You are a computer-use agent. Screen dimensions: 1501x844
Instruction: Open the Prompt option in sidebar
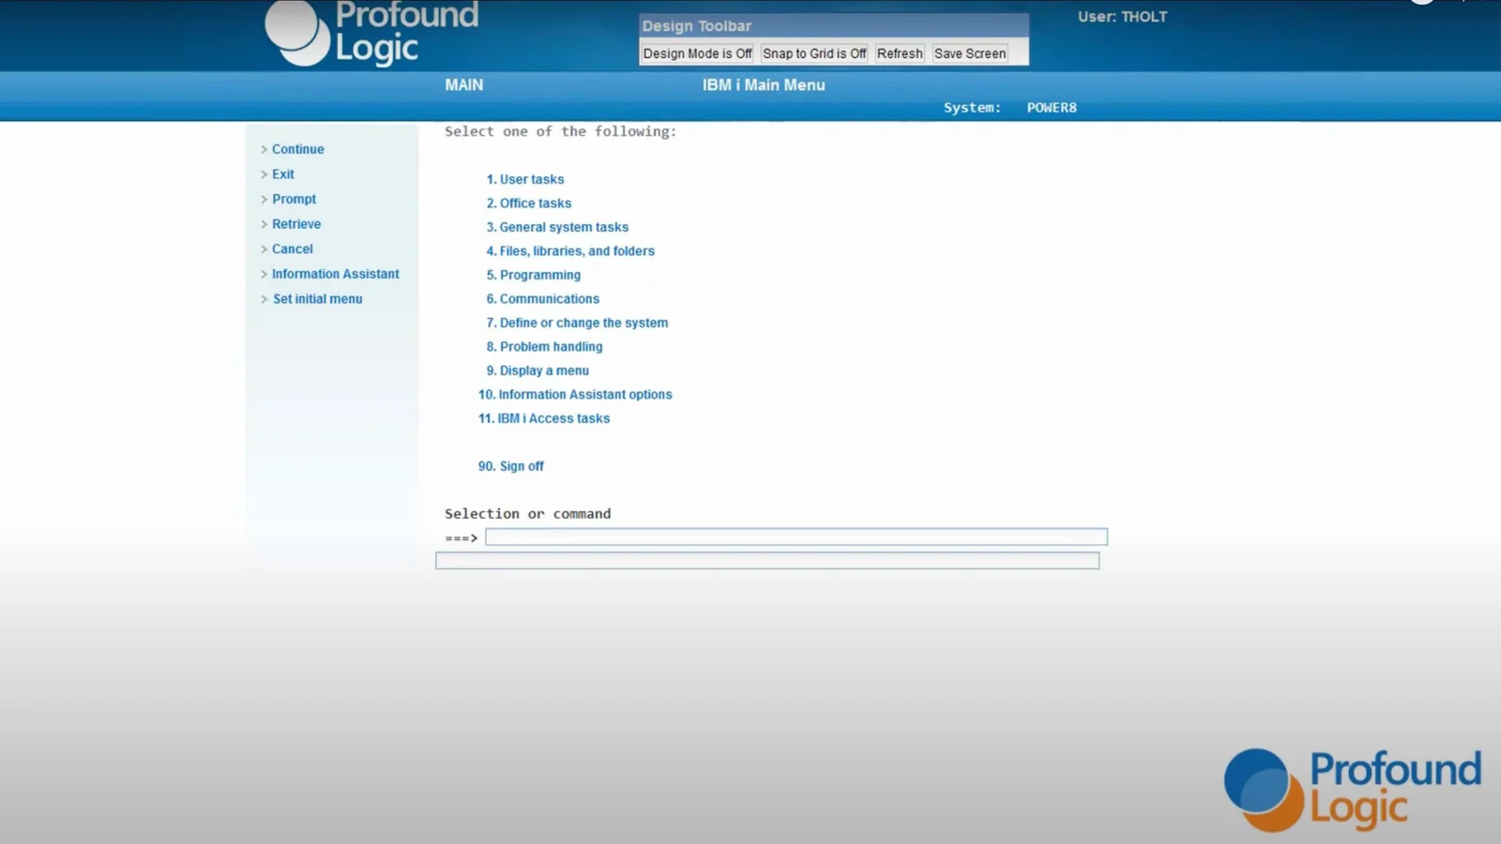294,199
